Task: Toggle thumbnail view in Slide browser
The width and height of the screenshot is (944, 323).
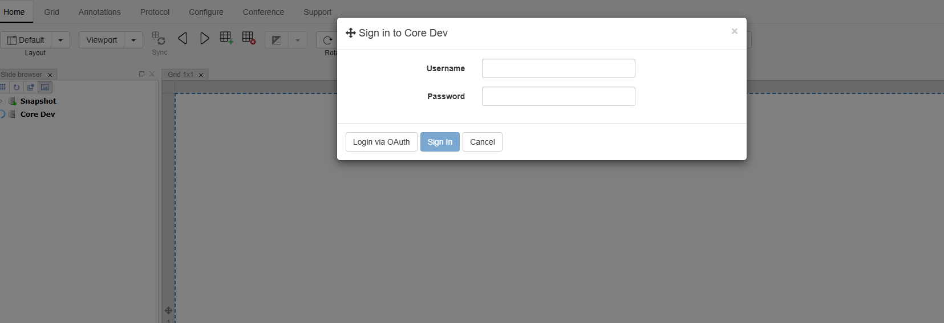Action: point(45,87)
